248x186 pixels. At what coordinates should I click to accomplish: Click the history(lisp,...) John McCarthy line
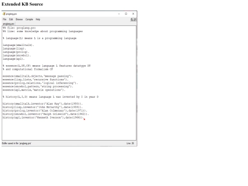pyautogui.click(x=43, y=107)
